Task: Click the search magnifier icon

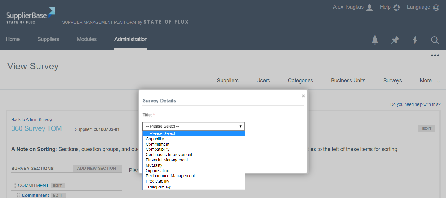Action: pyautogui.click(x=435, y=40)
